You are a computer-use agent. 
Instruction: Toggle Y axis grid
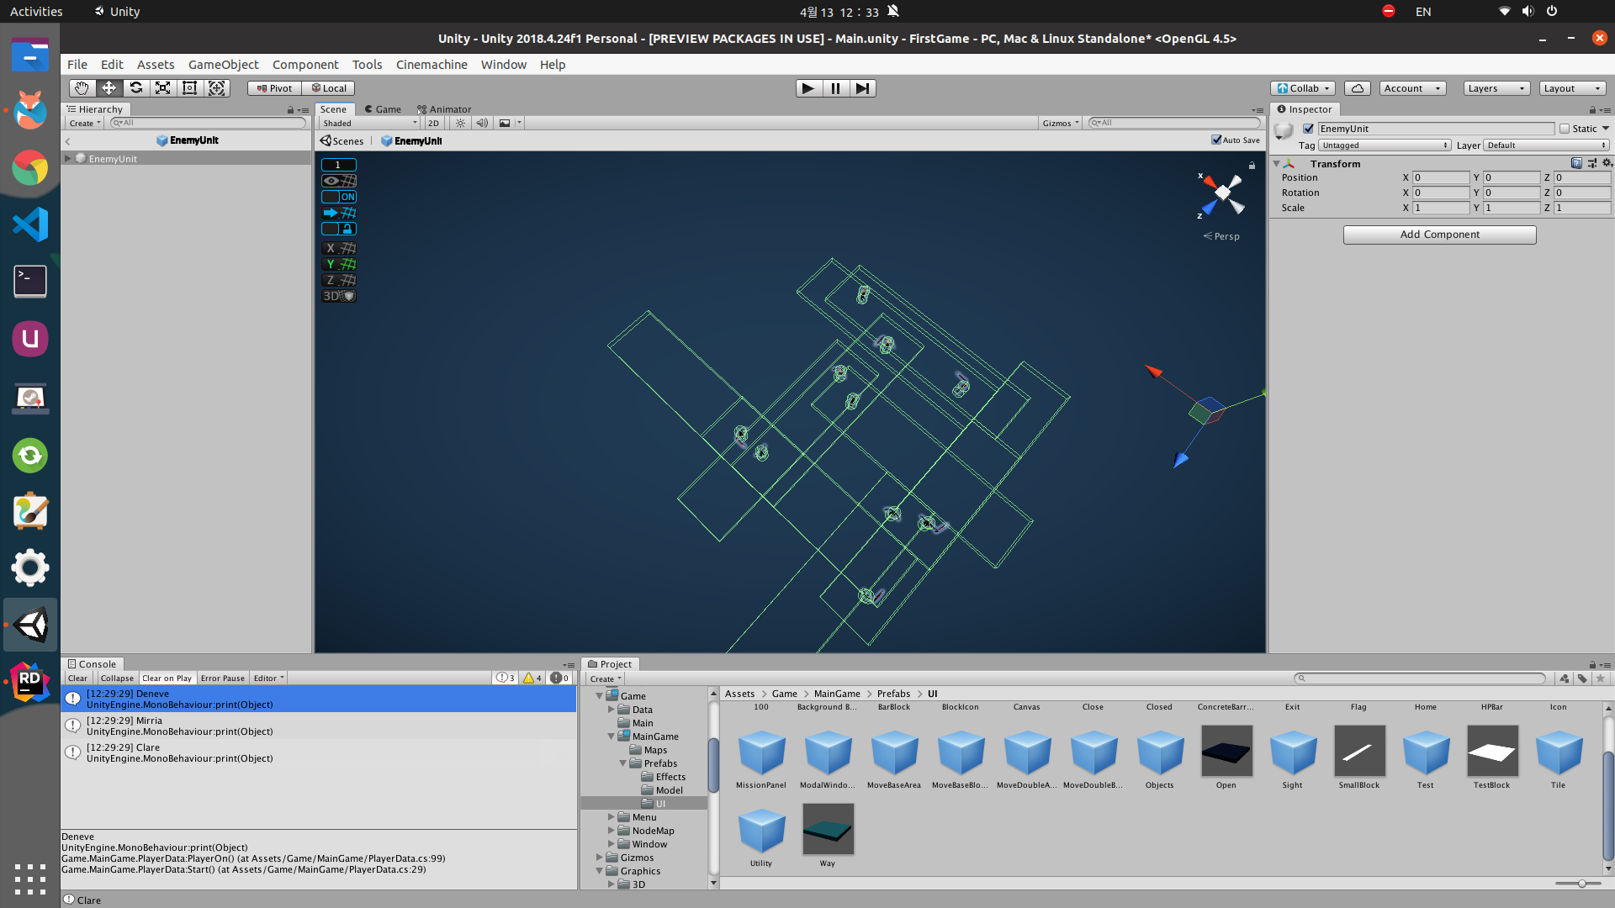[339, 264]
